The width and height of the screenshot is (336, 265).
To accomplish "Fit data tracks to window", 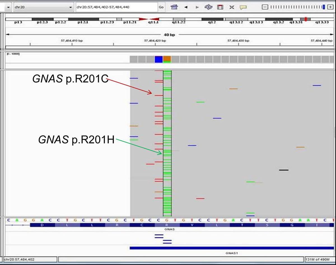I will coord(232,7).
